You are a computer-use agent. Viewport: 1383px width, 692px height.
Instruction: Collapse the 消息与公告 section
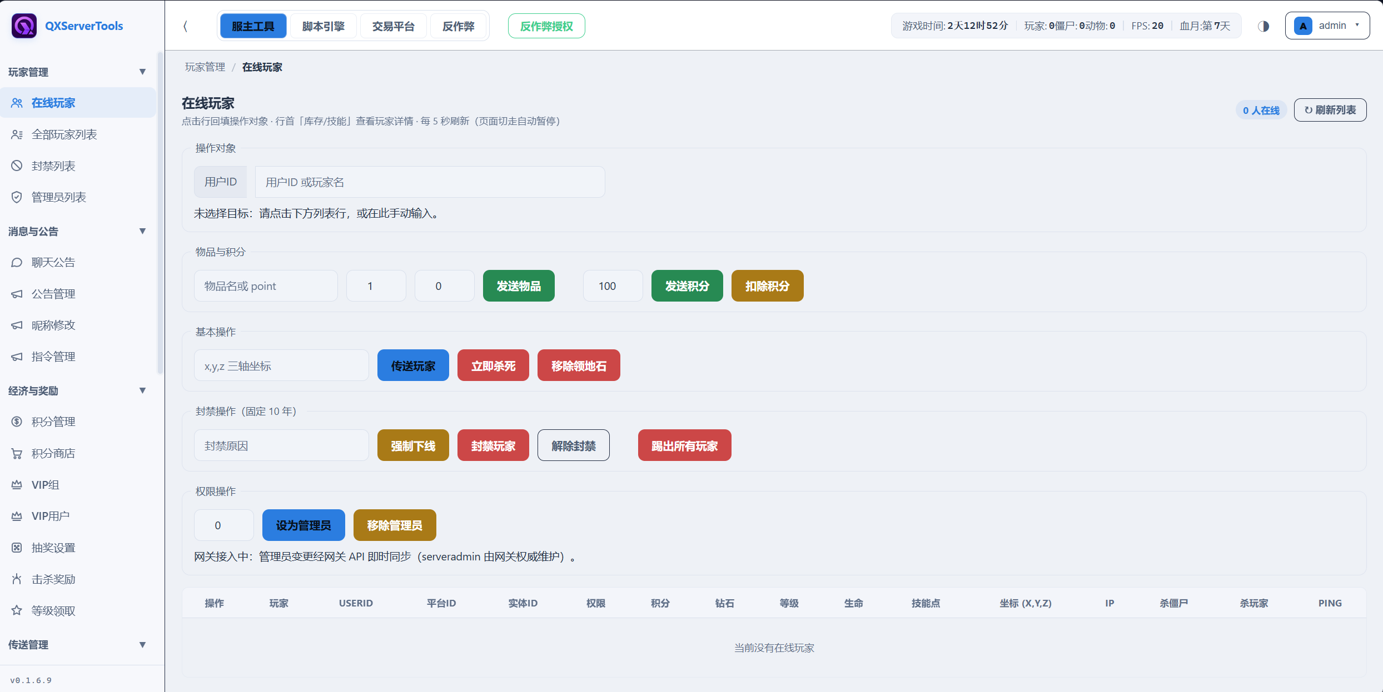[142, 231]
